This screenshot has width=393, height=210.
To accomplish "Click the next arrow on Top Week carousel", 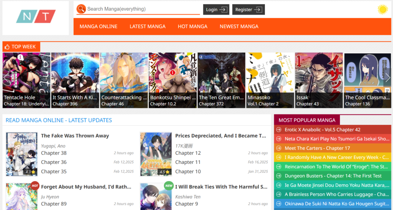I will click(388, 78).
